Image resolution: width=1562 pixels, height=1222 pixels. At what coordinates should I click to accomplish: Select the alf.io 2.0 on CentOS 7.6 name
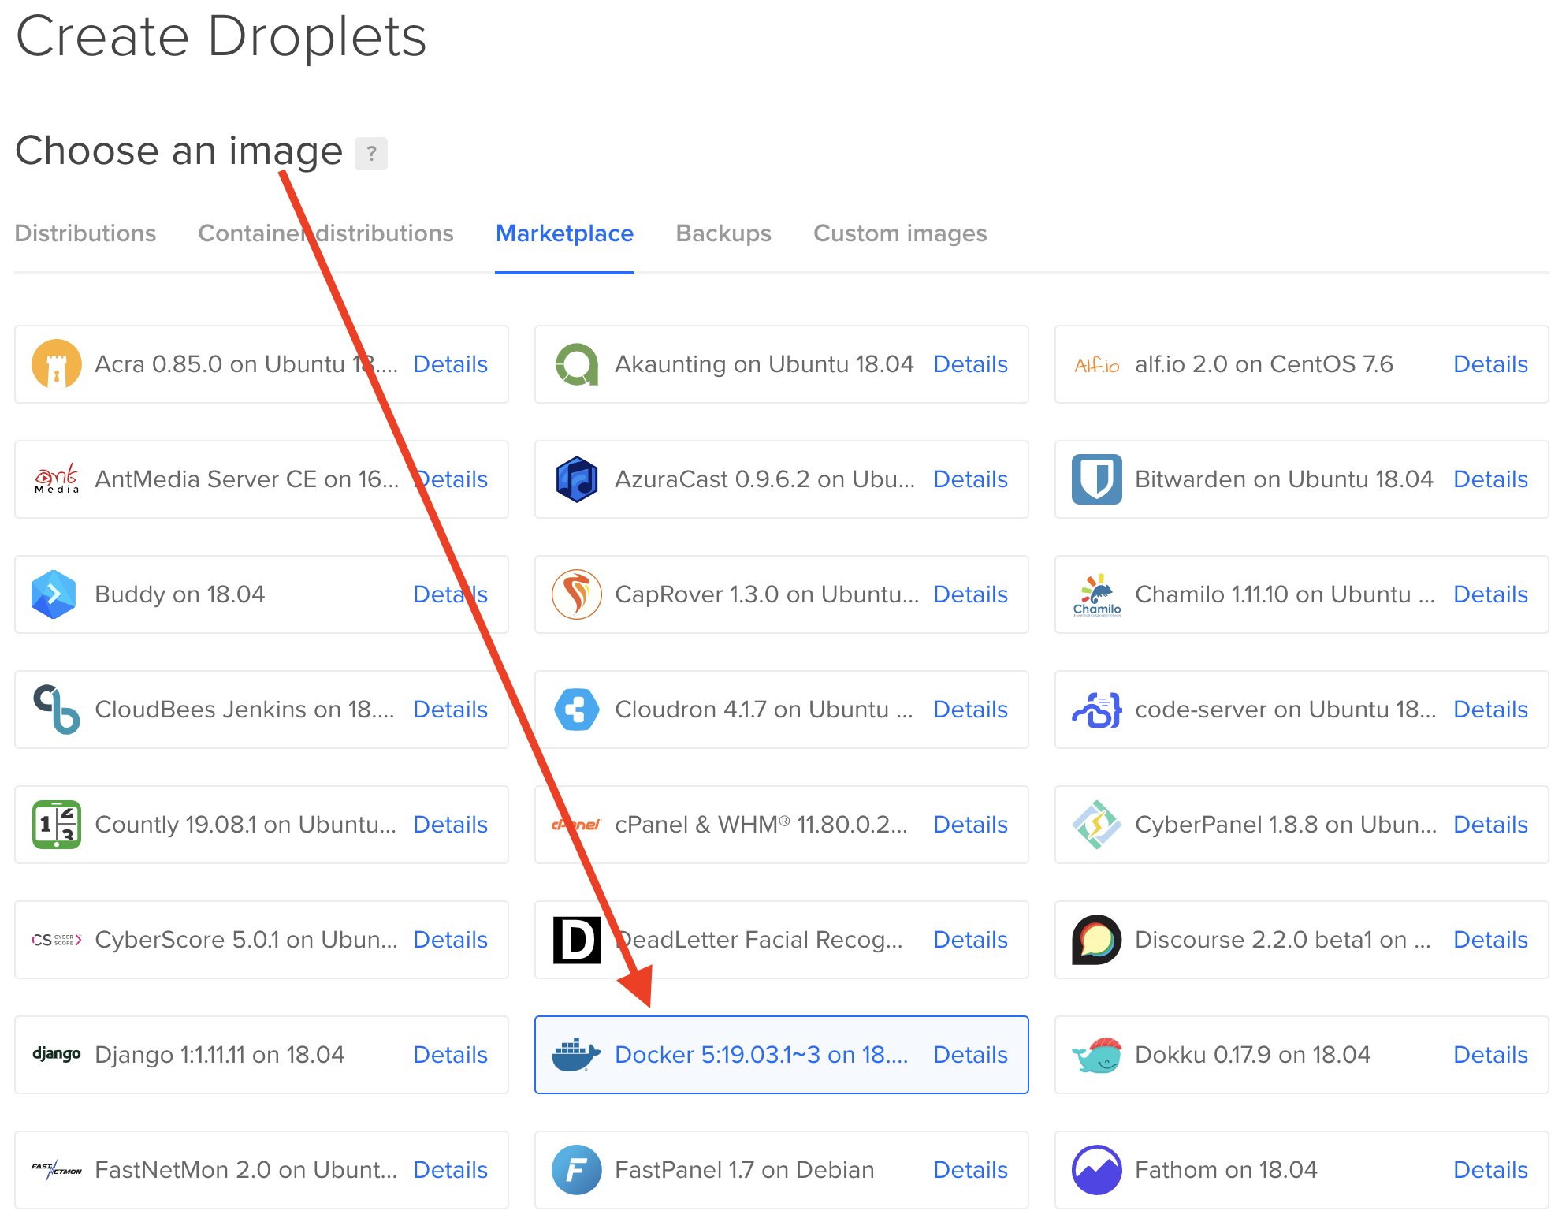click(1264, 364)
